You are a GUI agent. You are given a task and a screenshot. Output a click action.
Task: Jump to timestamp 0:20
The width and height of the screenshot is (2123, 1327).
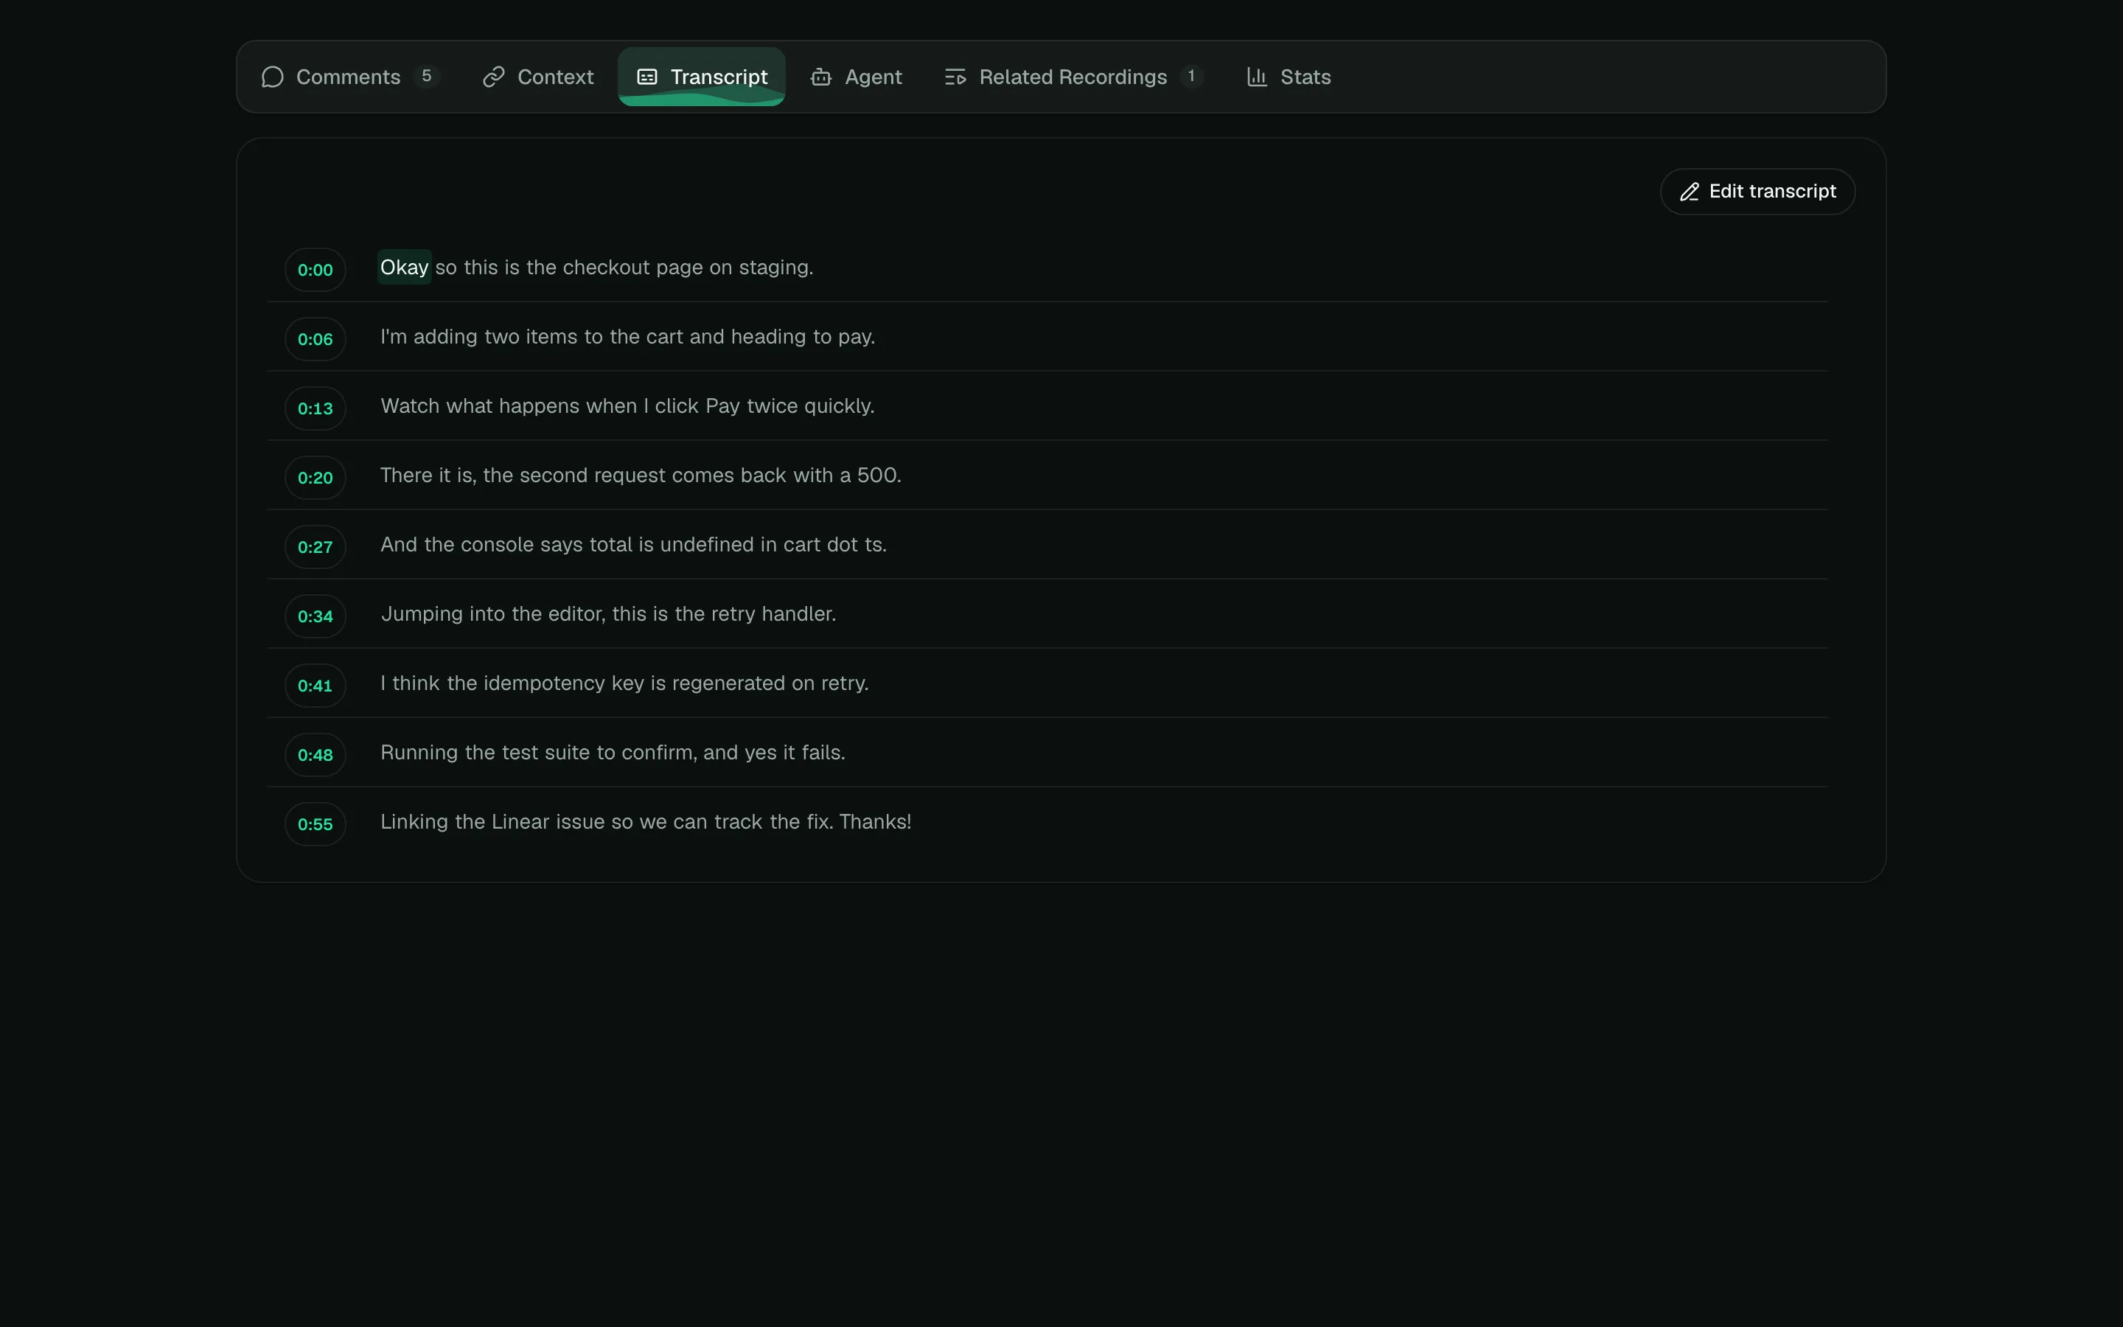[315, 478]
